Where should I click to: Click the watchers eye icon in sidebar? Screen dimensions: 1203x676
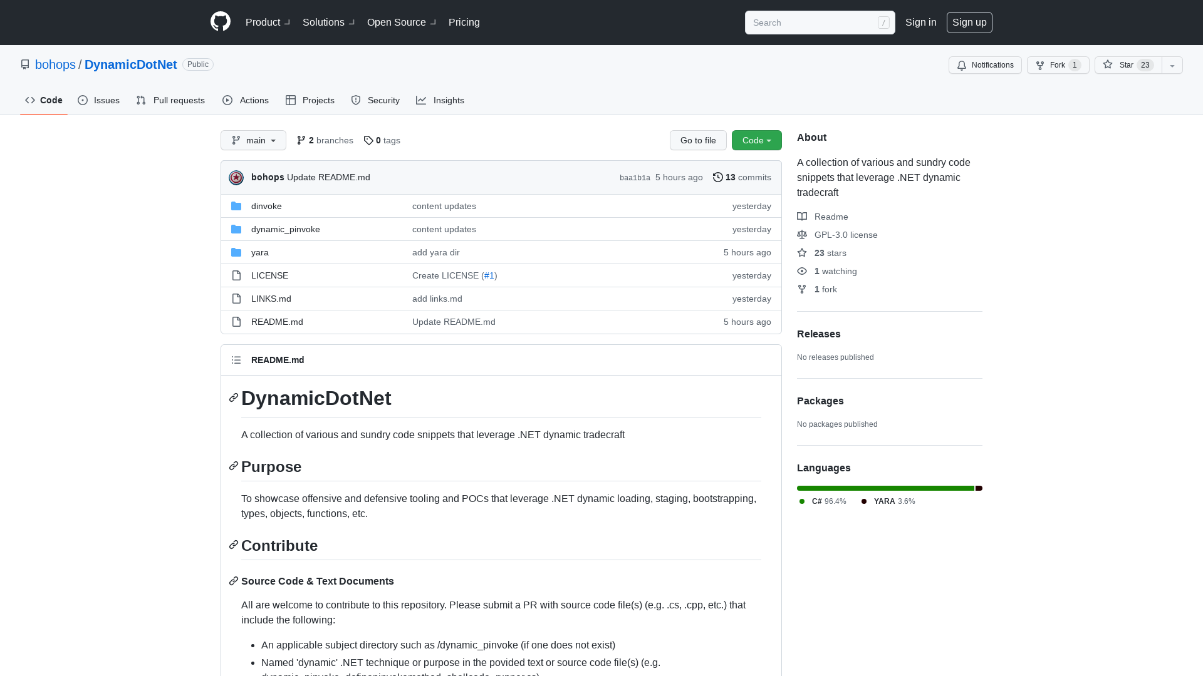pos(802,271)
